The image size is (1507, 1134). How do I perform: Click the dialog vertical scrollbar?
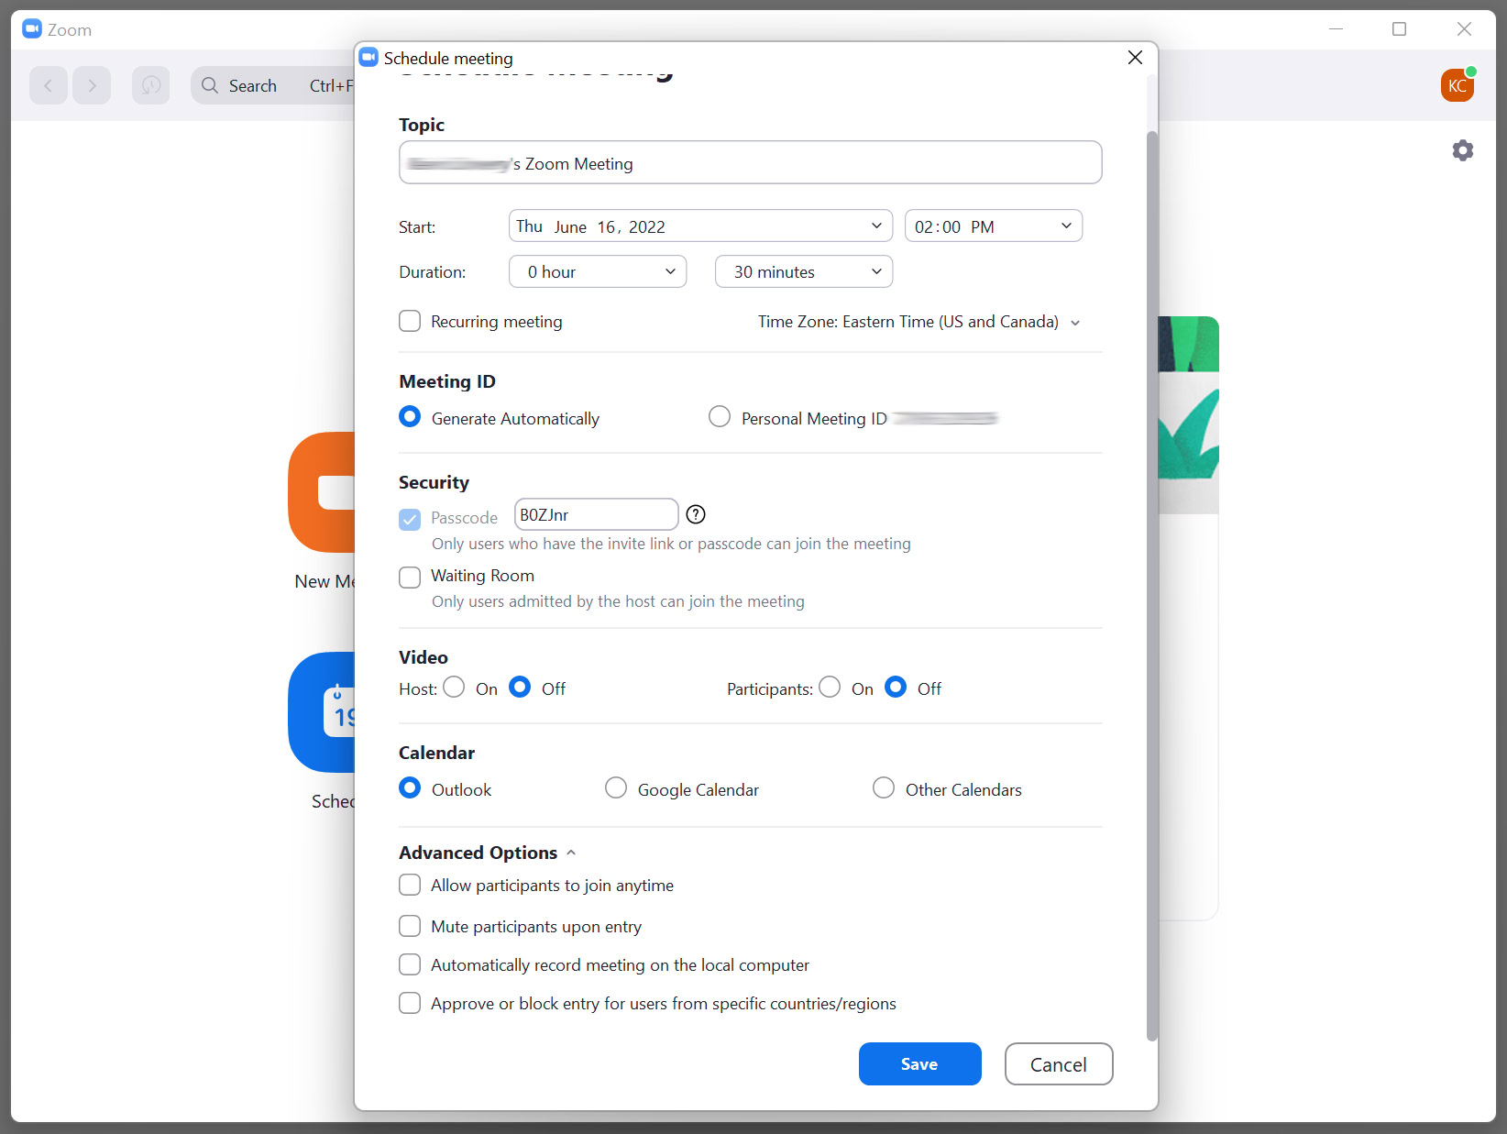[x=1152, y=585]
